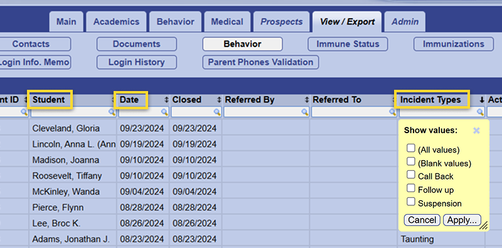Click the Incident Types descending sort arrow
The width and height of the screenshot is (502, 248).
pyautogui.click(x=481, y=100)
